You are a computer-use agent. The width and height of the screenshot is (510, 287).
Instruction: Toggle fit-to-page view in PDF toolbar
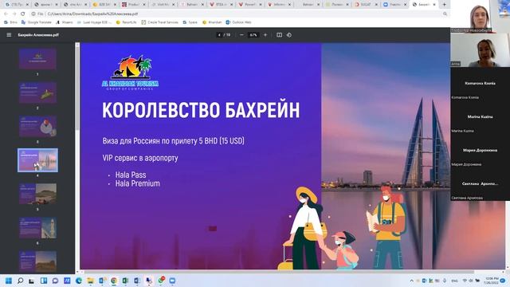(279, 35)
